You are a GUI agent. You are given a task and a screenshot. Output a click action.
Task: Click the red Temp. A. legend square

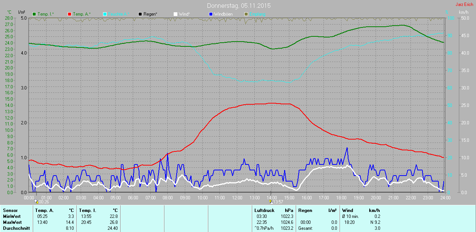pyautogui.click(x=70, y=14)
